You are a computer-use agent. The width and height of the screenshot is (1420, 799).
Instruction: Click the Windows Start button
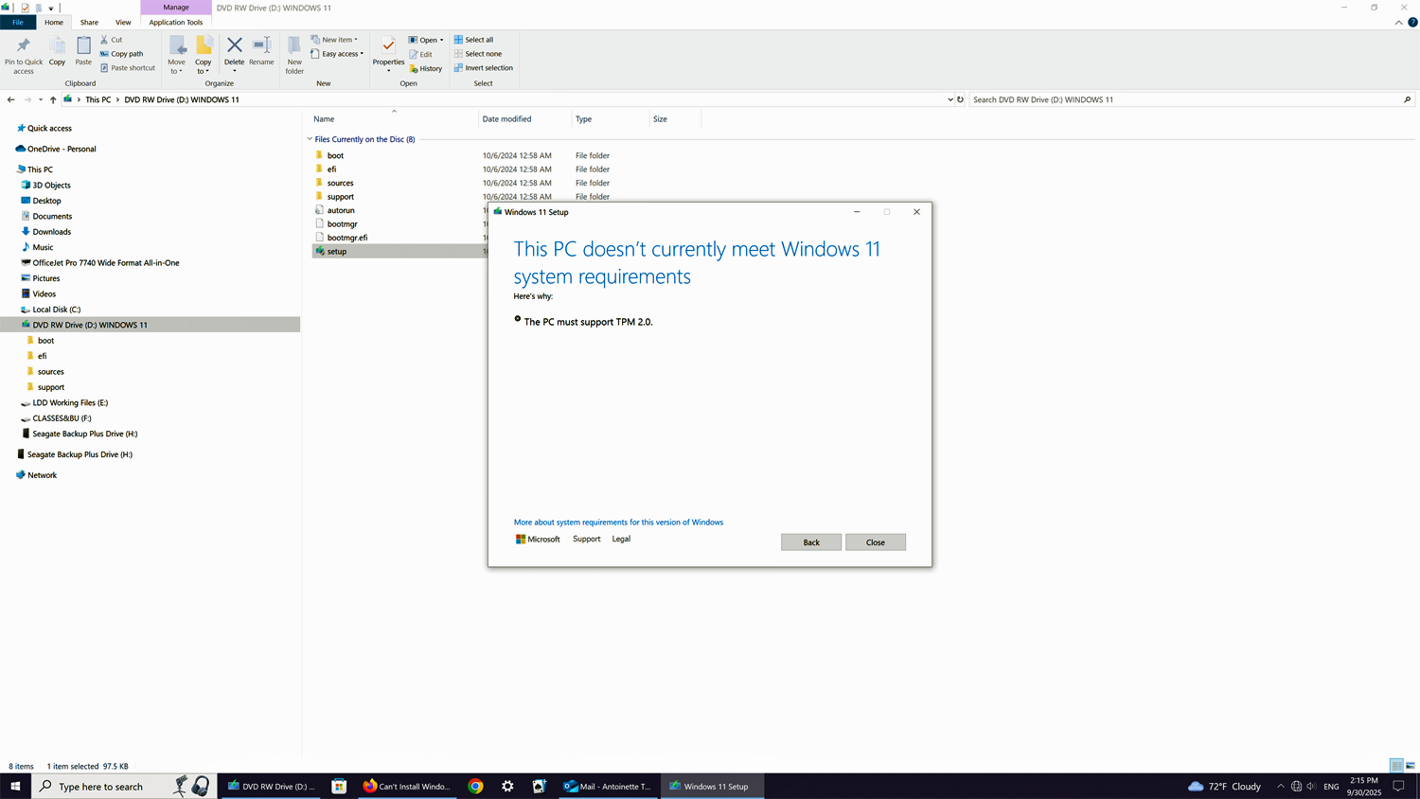(15, 786)
